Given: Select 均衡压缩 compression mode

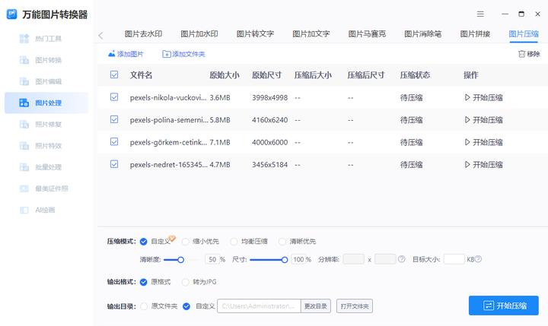Looking at the screenshot, I should [x=234, y=241].
